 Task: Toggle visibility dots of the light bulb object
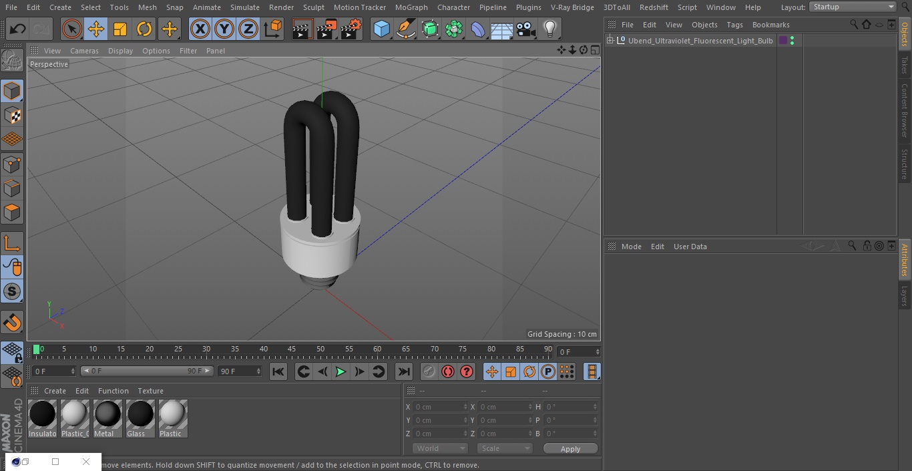pyautogui.click(x=792, y=41)
